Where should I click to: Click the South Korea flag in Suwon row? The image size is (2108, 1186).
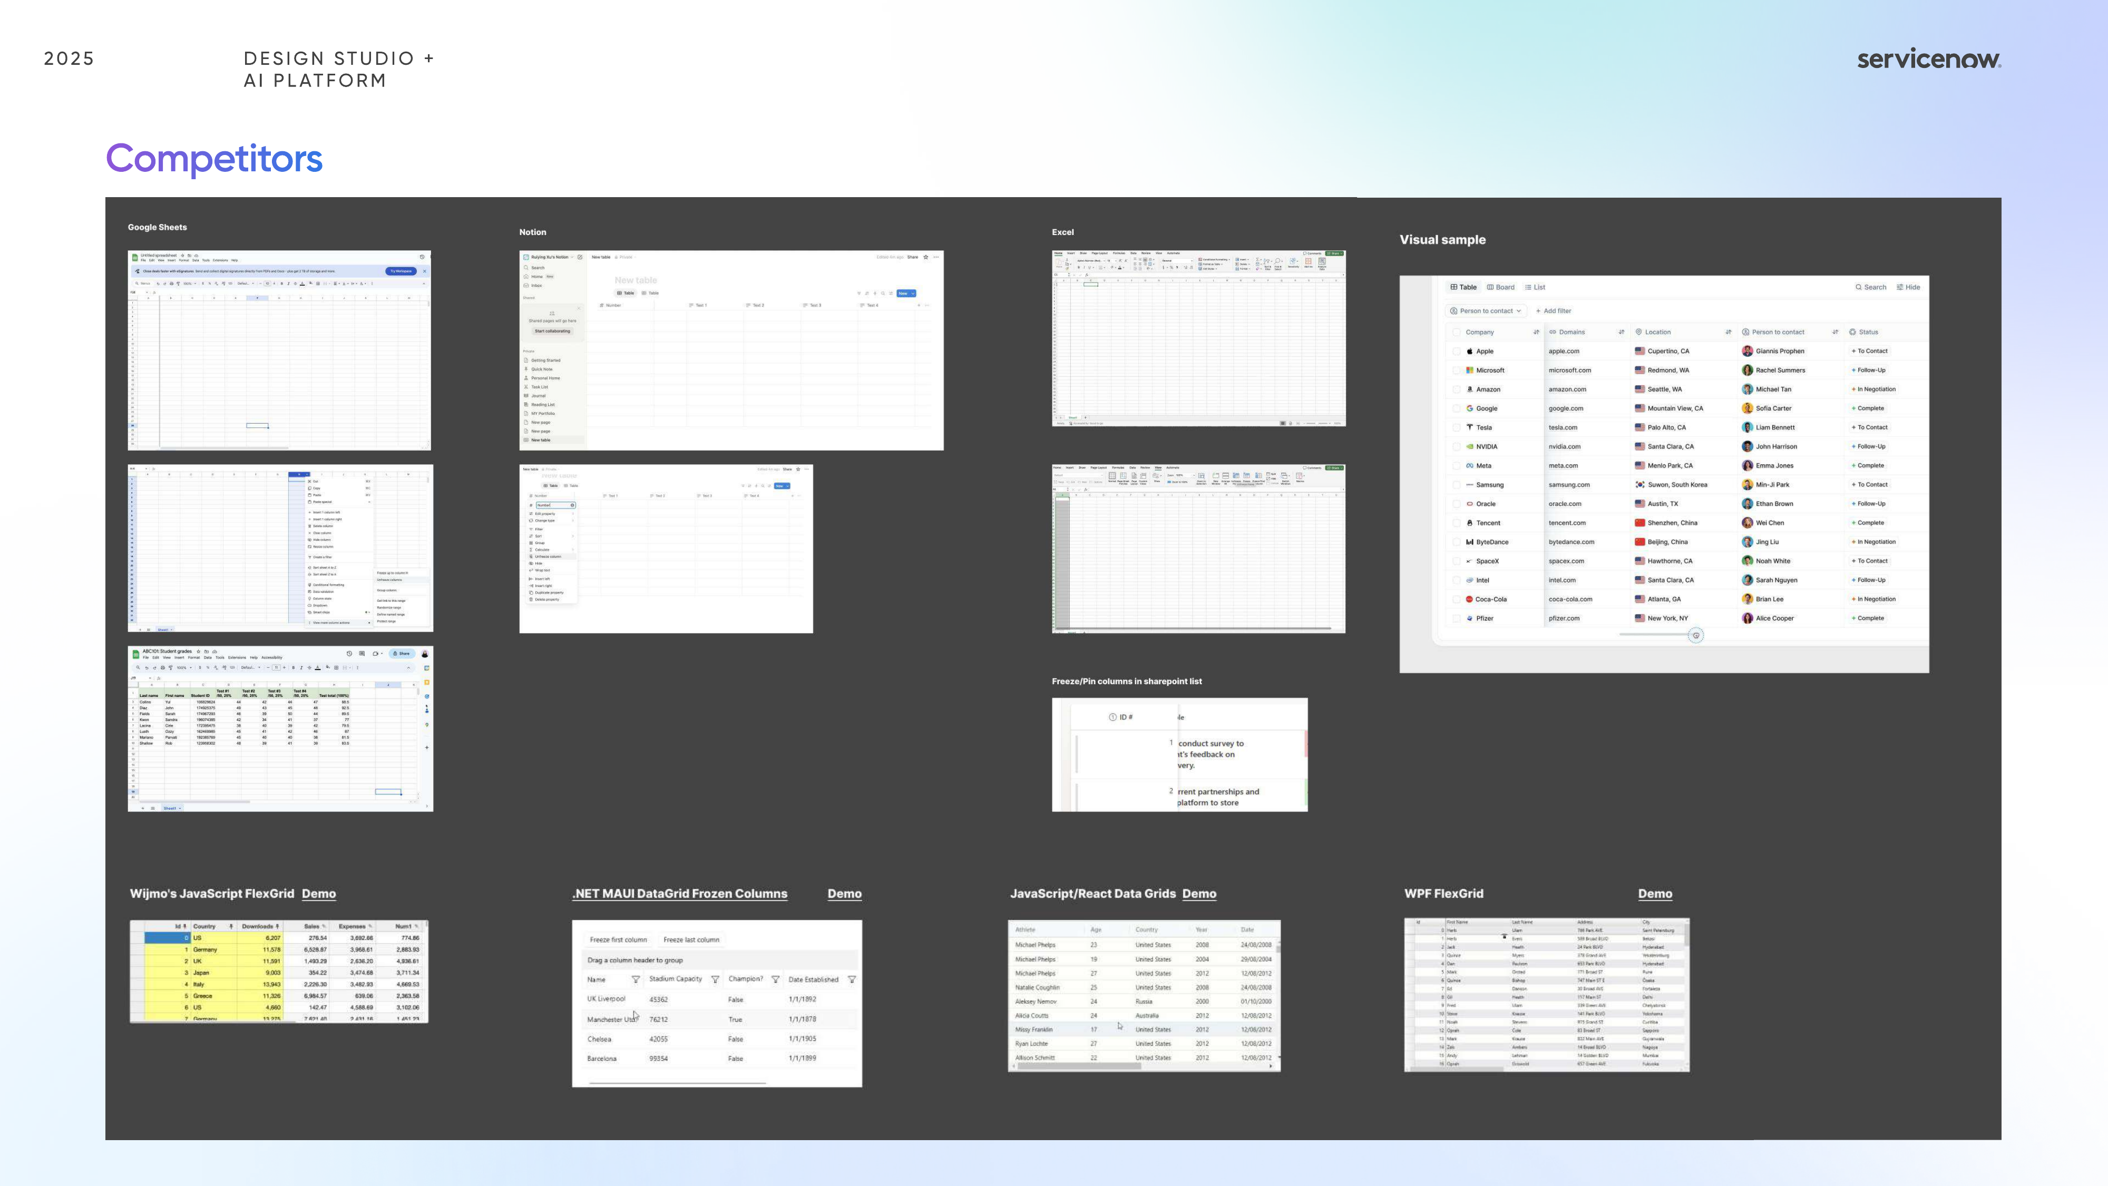coord(1640,484)
